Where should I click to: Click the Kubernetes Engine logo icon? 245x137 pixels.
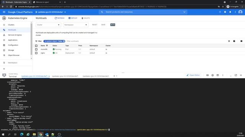(x=4, y=18)
